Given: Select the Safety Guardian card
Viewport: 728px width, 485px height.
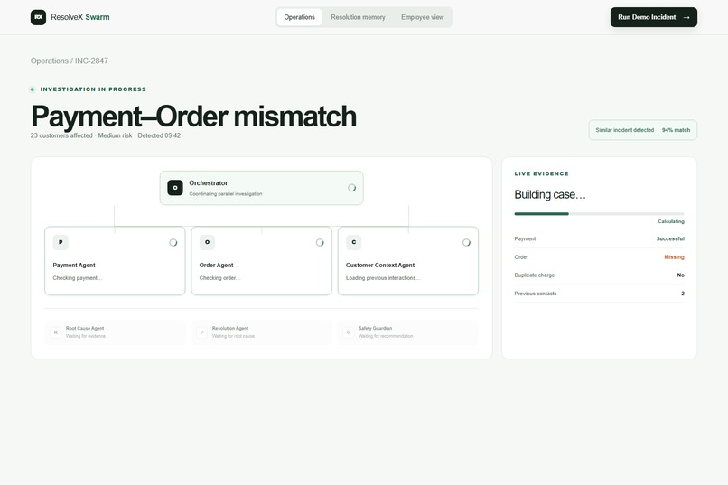Looking at the screenshot, I should tap(408, 332).
